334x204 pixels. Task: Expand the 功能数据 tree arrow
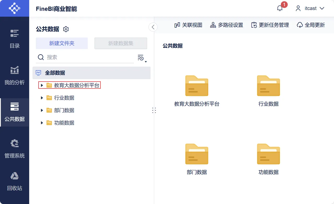[42, 123]
